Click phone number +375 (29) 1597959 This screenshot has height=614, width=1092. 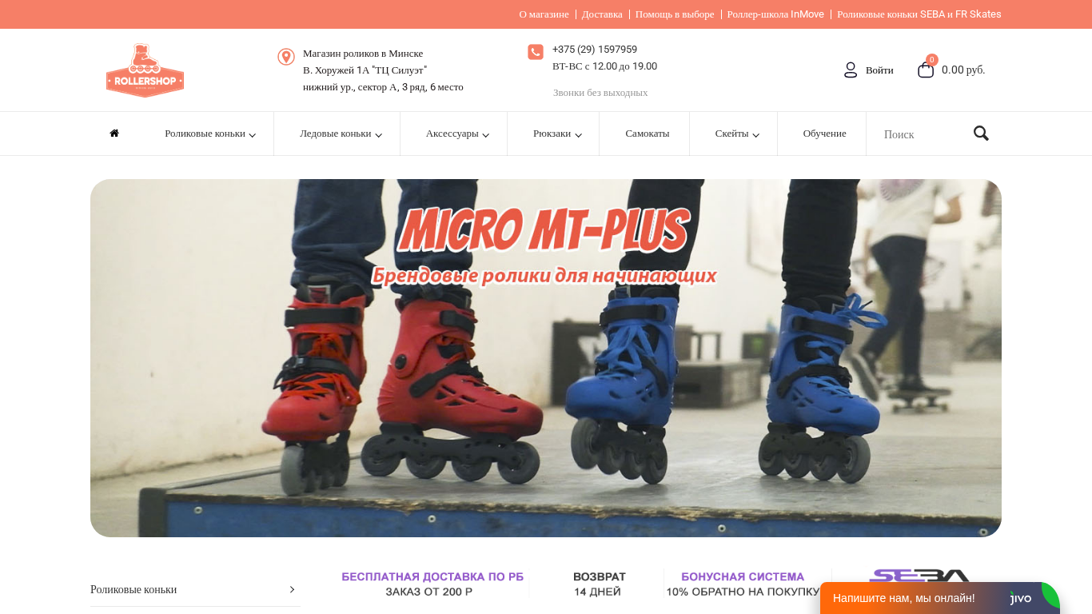pyautogui.click(x=595, y=50)
